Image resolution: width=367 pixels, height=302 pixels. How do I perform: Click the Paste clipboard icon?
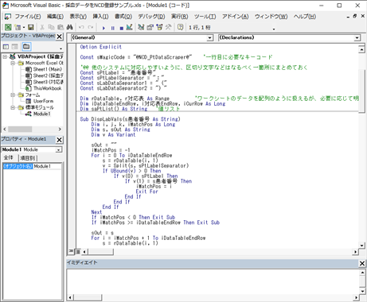coord(61,27)
